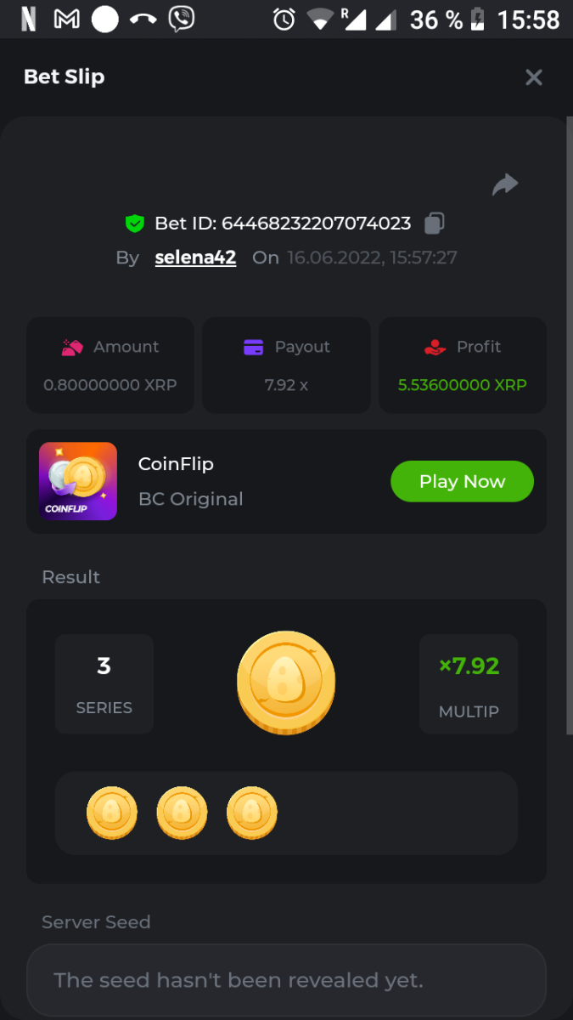
Task: Tap the ×7.92 multiplier box
Action: click(x=469, y=683)
